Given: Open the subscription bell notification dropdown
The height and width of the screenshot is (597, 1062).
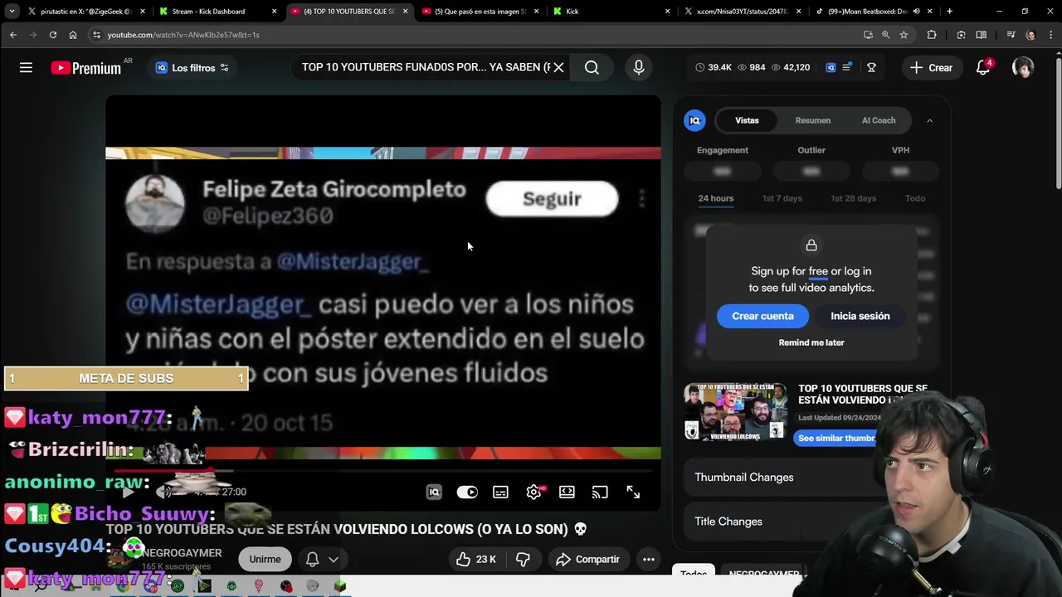Looking at the screenshot, I should tap(322, 560).
